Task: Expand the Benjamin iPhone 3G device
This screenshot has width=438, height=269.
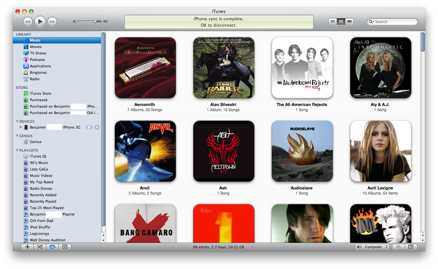Action: (21, 127)
